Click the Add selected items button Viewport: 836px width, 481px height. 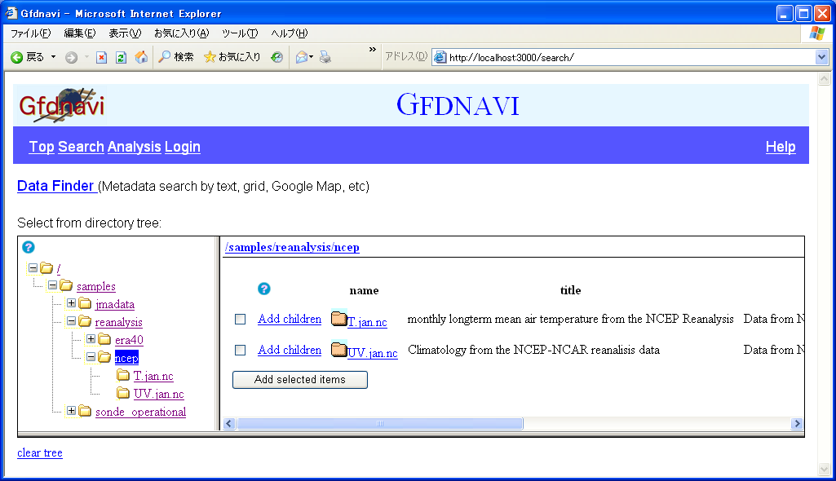point(299,380)
